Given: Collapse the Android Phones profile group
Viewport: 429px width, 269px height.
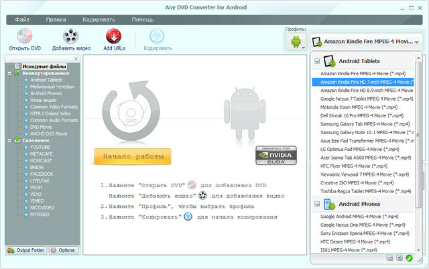Looking at the screenshot, I should pos(317,204).
